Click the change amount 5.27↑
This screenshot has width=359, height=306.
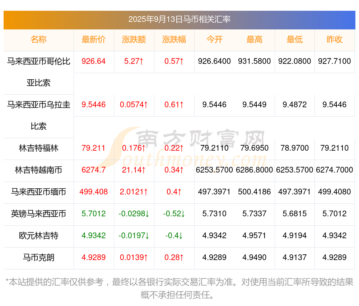coord(134,61)
